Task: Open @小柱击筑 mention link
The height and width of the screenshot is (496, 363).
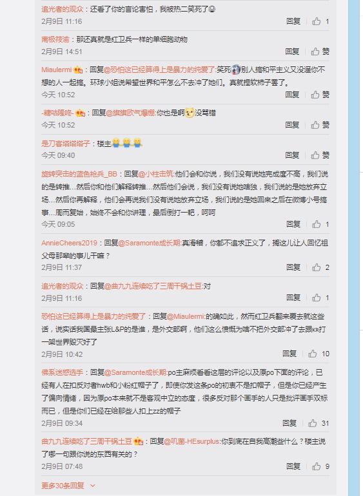Action: 156,174
